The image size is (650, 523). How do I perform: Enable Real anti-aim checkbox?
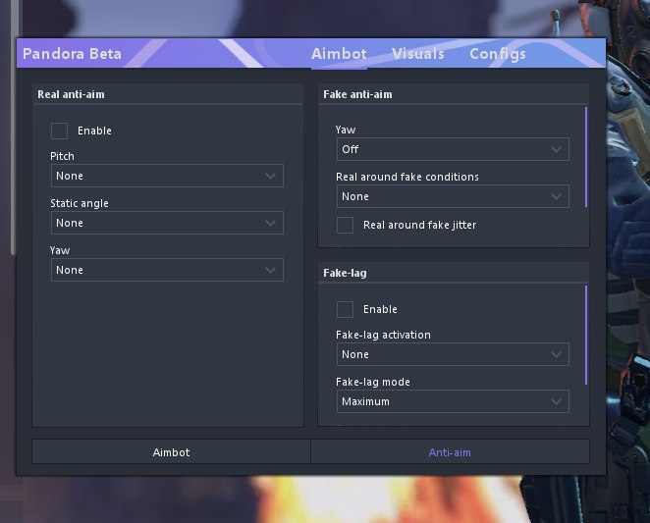click(59, 131)
